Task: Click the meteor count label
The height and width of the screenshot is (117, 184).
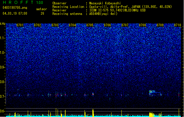Action: pos(42,9)
